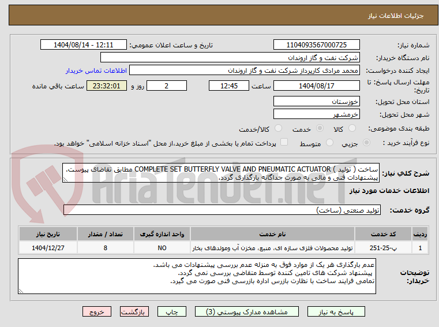Select the 'کالا/خدمت' radio button
Screen dimensions: 439x327
pyautogui.click(x=278, y=128)
